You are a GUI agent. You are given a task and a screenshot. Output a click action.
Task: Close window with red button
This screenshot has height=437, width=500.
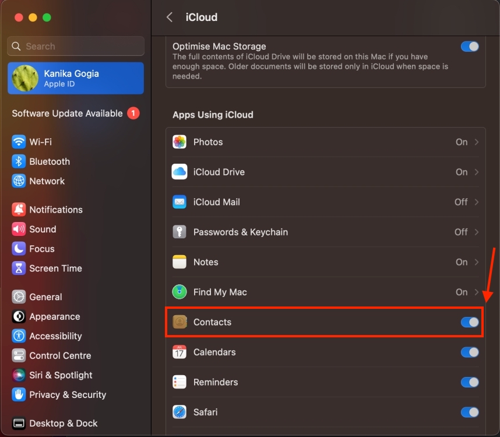coord(19,17)
